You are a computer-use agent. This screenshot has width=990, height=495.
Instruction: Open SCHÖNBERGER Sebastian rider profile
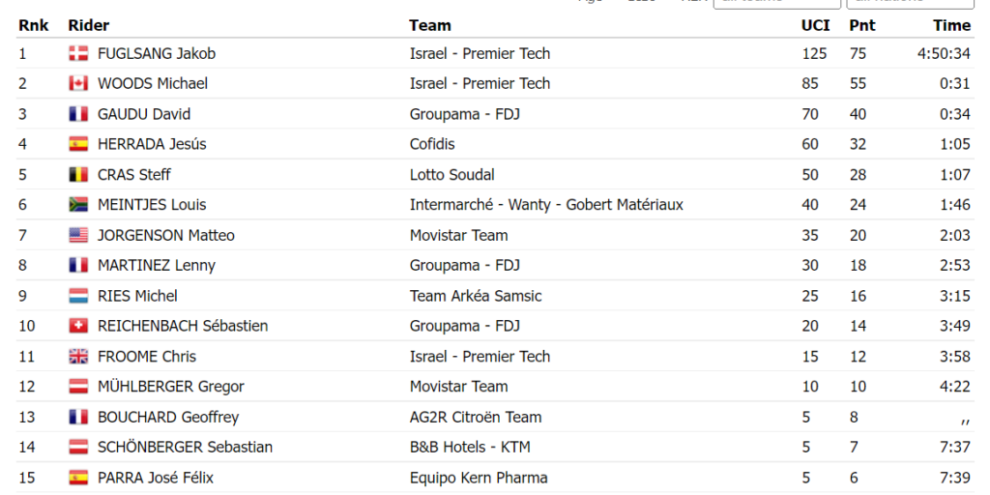tap(185, 447)
